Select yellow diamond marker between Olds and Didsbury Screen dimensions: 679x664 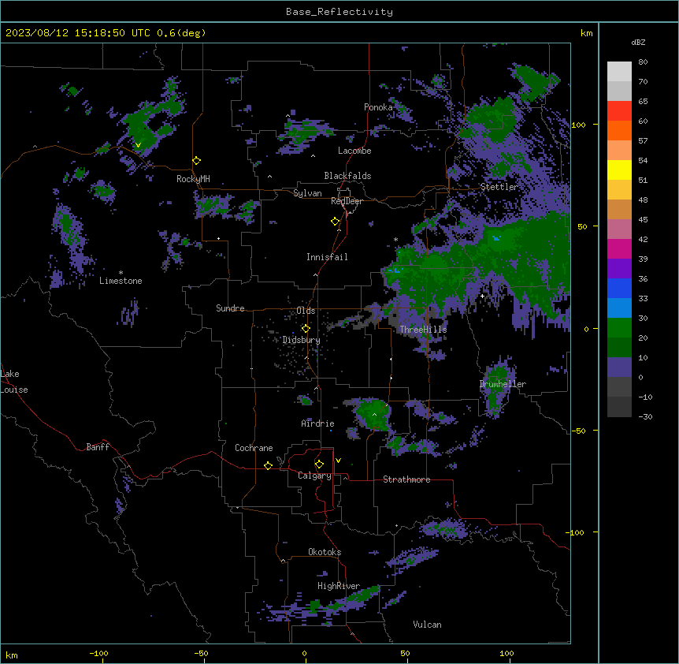(x=306, y=328)
